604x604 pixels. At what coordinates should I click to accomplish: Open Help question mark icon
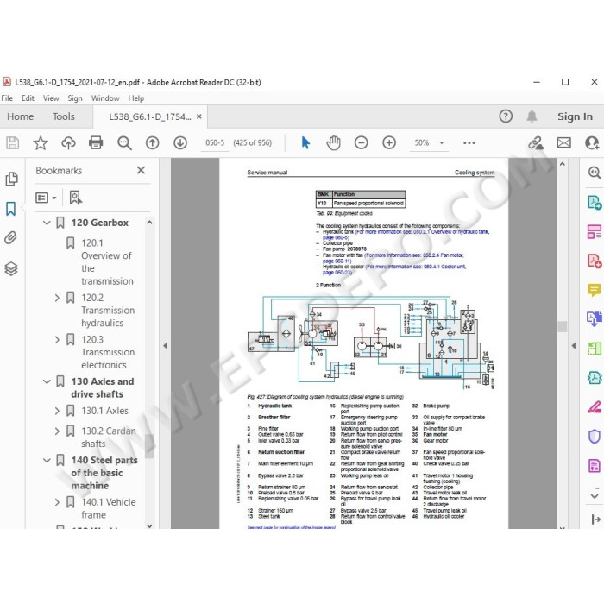click(506, 116)
